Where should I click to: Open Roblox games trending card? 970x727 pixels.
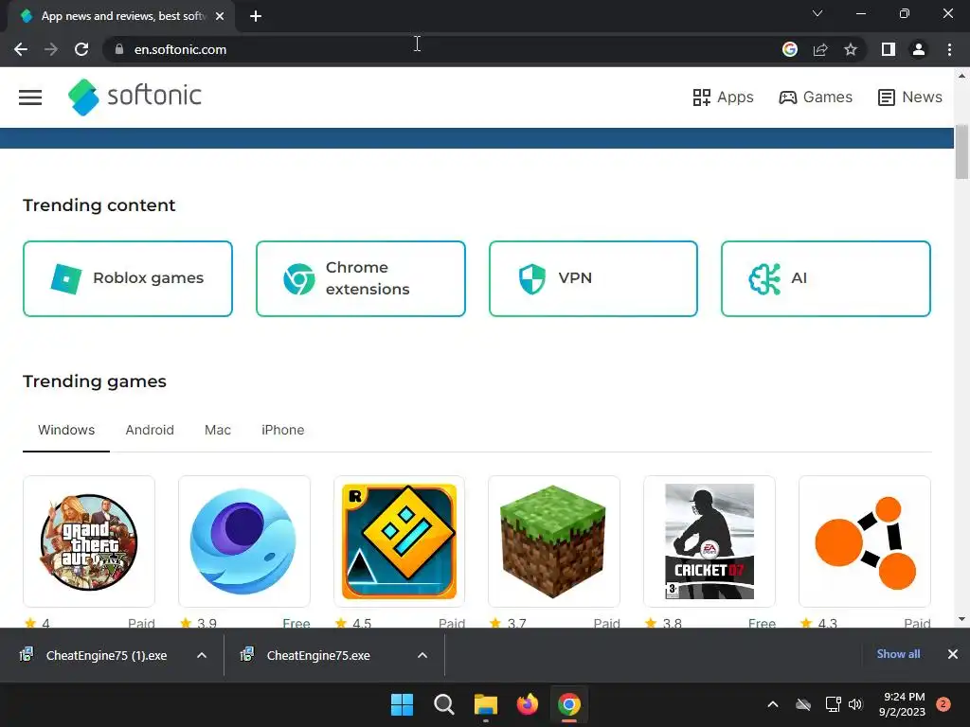(x=128, y=279)
